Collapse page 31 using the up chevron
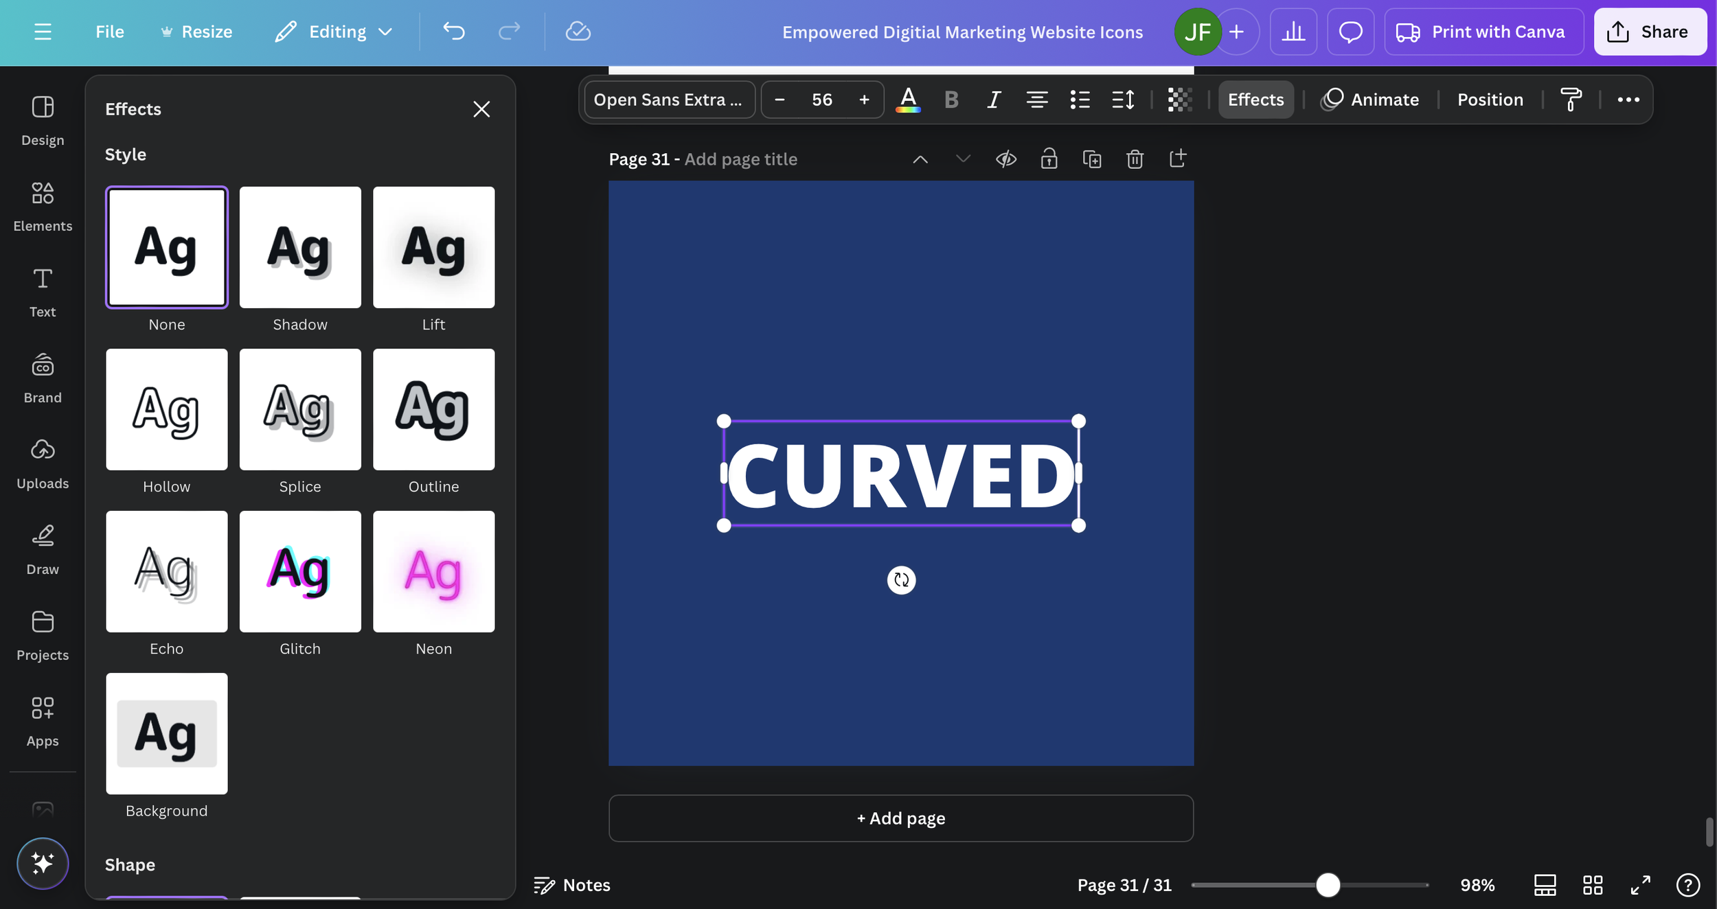Image resolution: width=1717 pixels, height=909 pixels. click(x=920, y=159)
